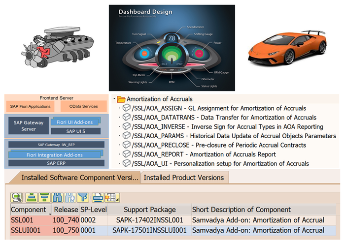Open /SSL/AOA_ASSIGN GL Assignment transaction

(219, 108)
